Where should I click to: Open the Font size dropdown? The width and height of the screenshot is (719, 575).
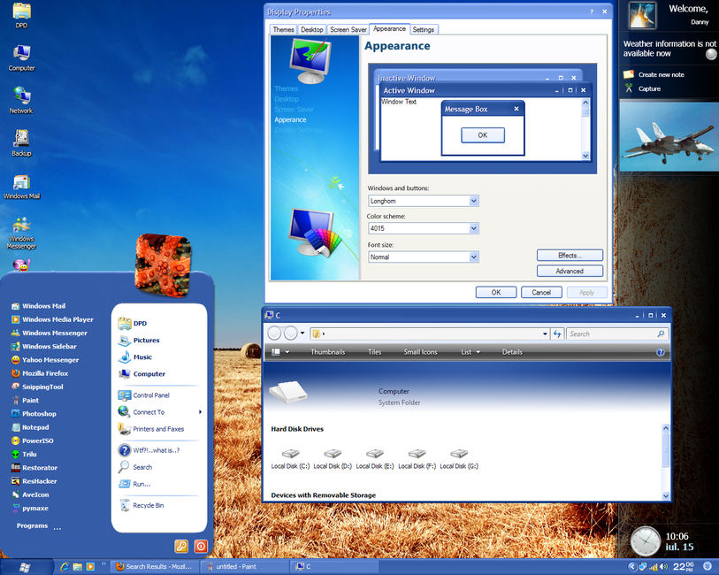coord(474,257)
